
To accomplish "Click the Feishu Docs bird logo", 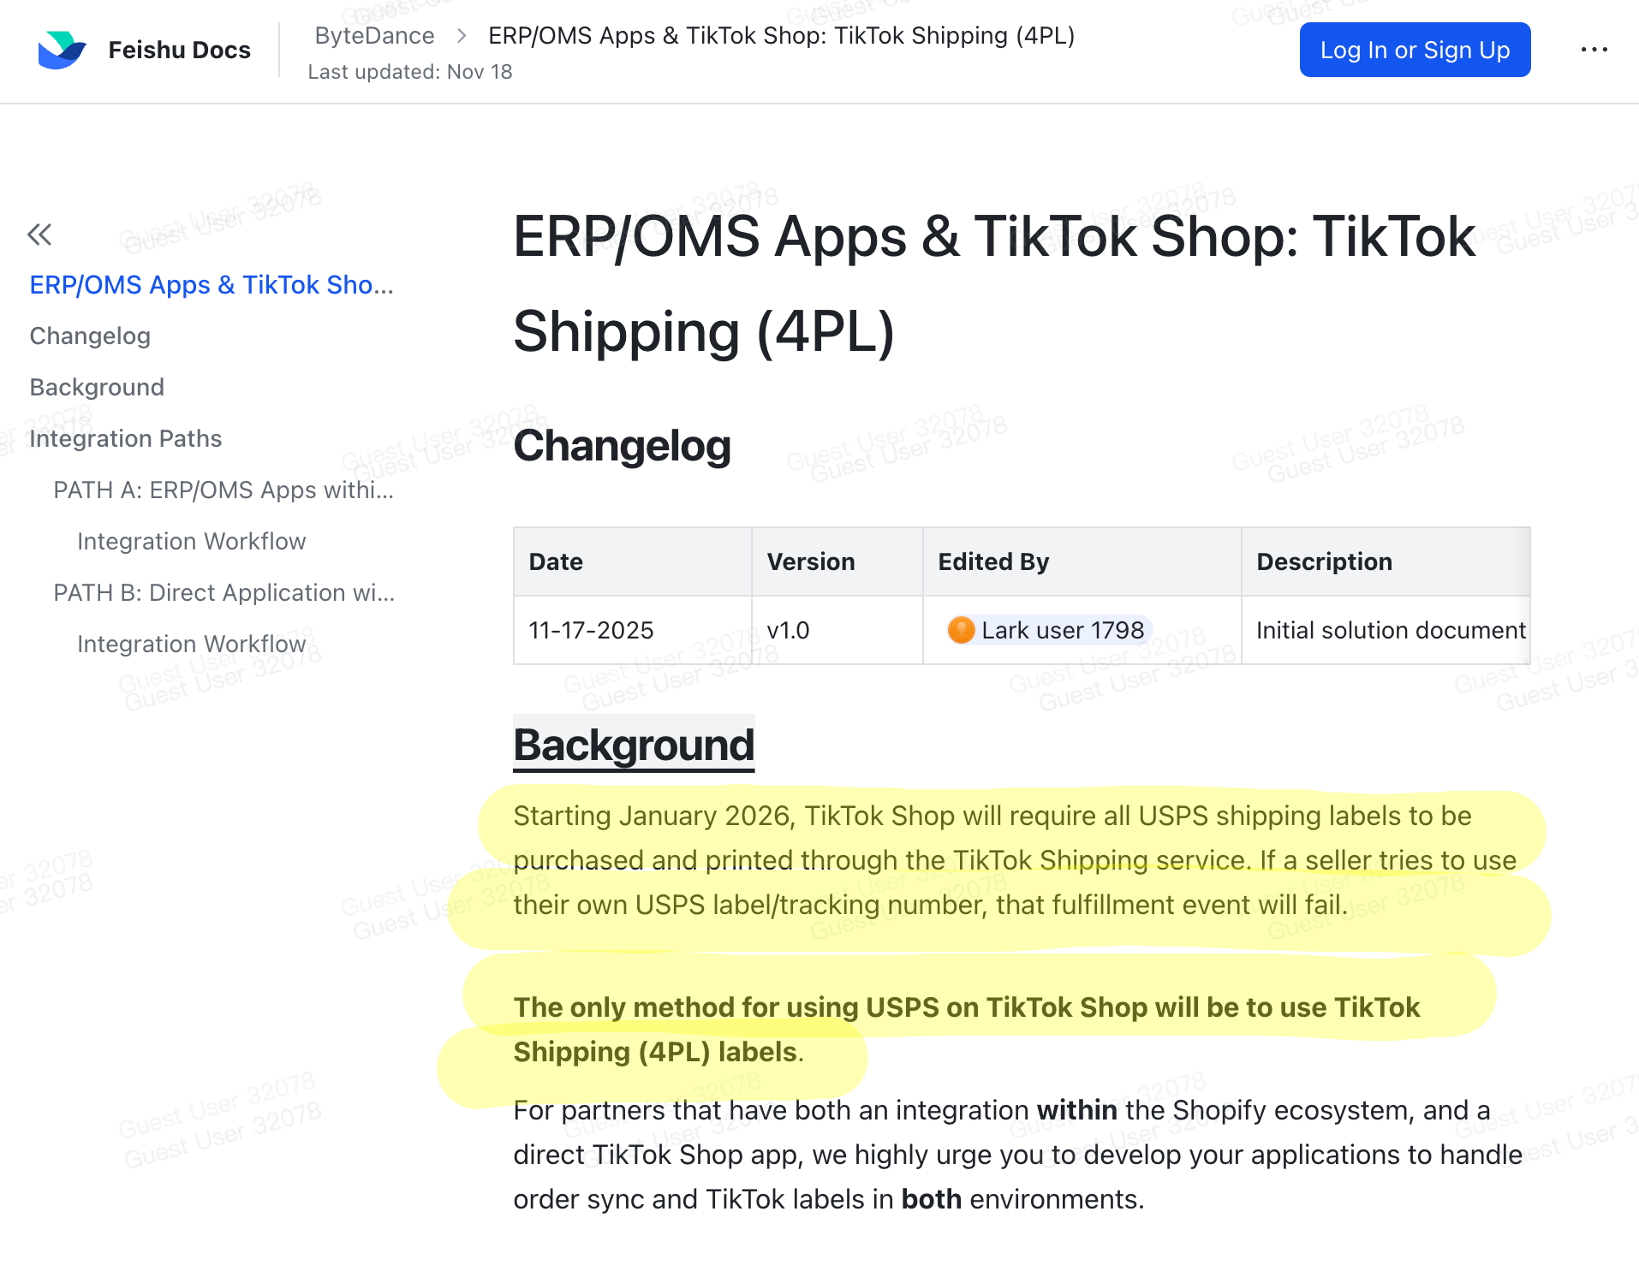I will pyautogui.click(x=62, y=50).
